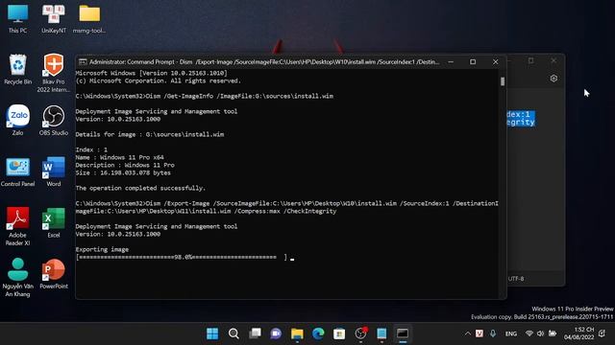Open Chat icon on taskbar
Screen dimensions: 615x345
(276, 333)
